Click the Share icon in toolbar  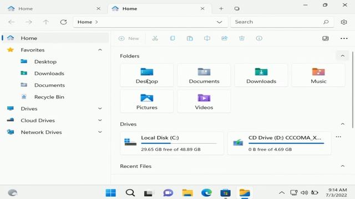tap(224, 38)
